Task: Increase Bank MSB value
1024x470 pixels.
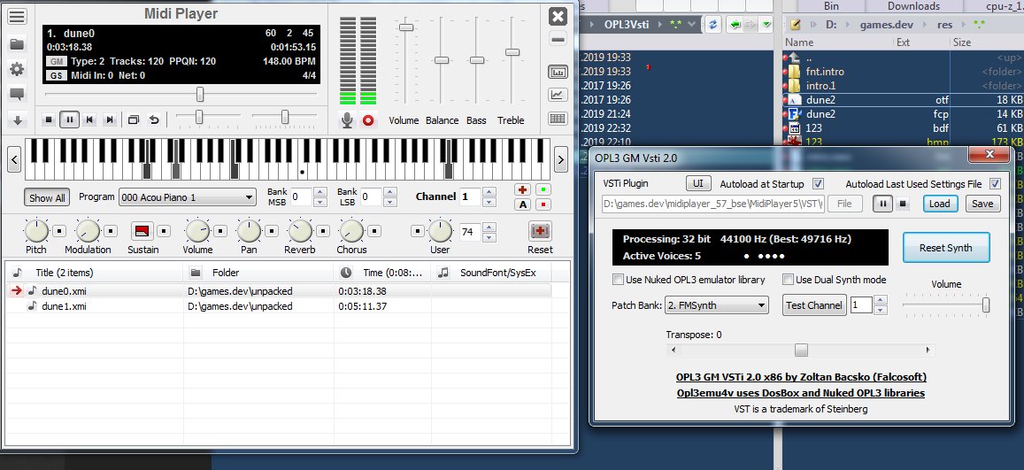Action: (x=320, y=192)
